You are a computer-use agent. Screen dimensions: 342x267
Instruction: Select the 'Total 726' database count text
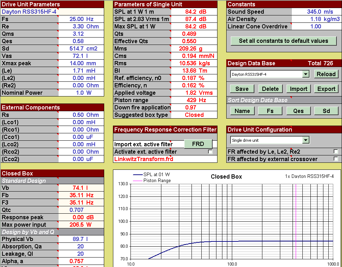(x=320, y=63)
